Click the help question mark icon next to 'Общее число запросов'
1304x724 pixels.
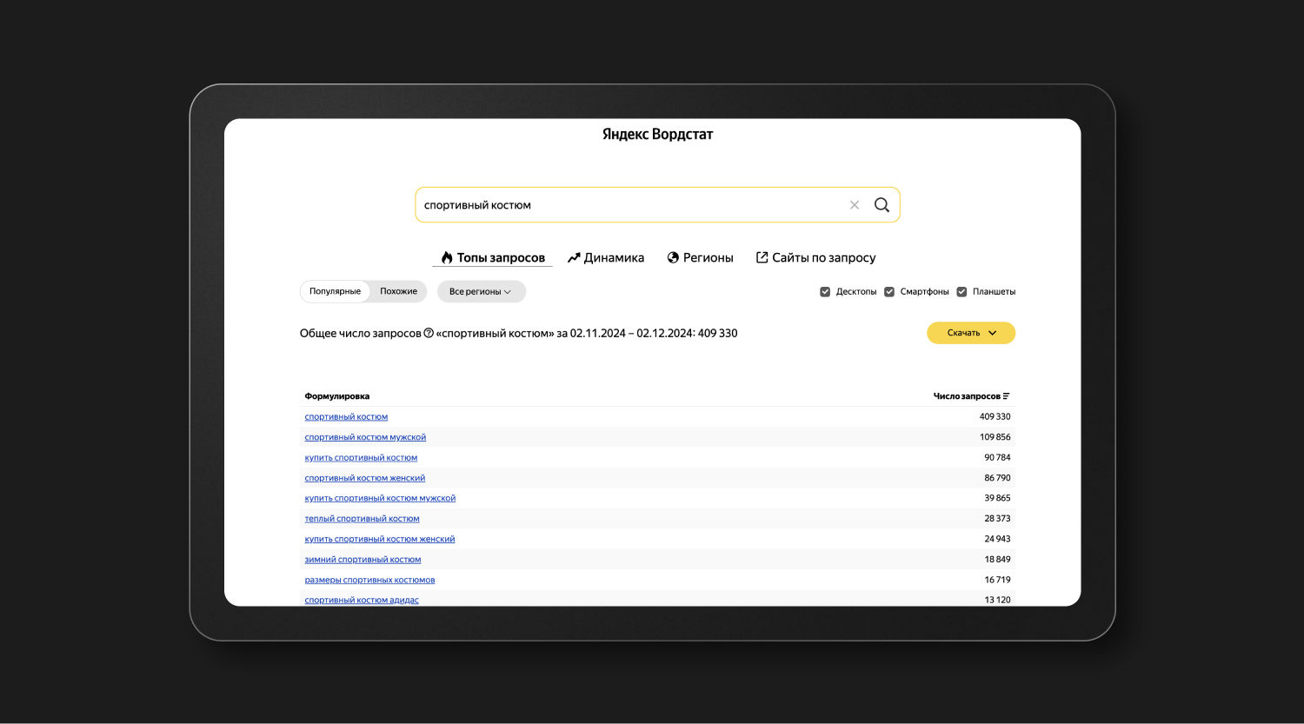click(429, 333)
